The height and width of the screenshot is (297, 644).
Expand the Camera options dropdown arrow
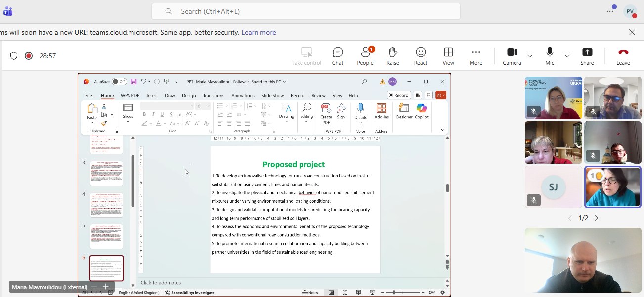coord(530,56)
